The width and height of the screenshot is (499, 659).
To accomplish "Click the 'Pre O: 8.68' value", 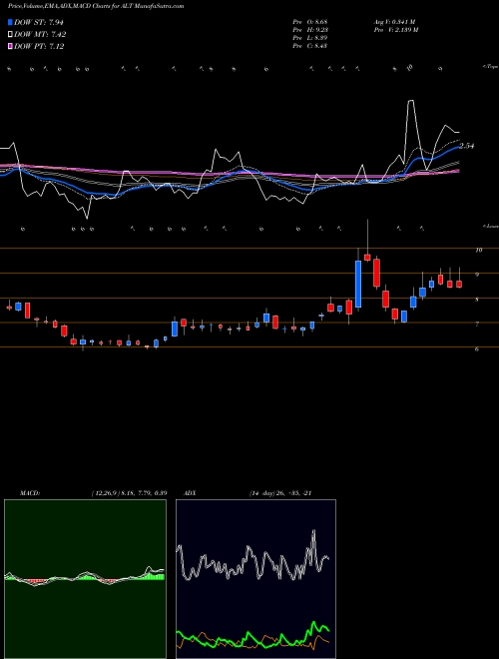I will [x=309, y=22].
